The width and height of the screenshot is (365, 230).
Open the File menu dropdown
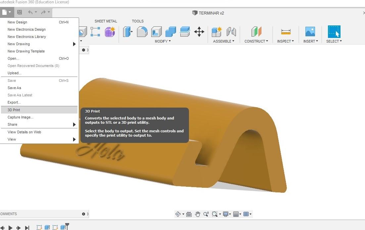click(6, 12)
